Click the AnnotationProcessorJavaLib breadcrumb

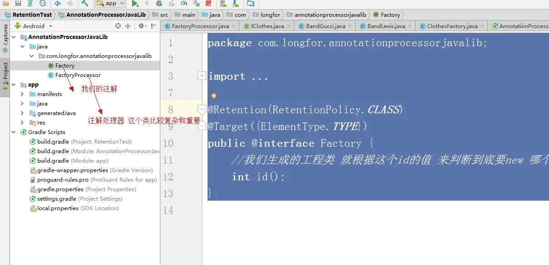(x=102, y=14)
